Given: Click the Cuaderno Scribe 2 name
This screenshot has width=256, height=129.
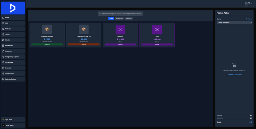Looking at the screenshot, I should click(x=47, y=36).
